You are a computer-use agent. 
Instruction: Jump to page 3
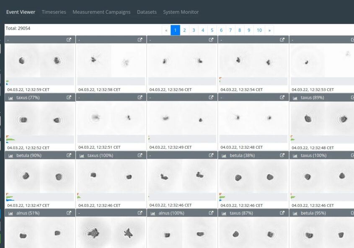point(194,30)
